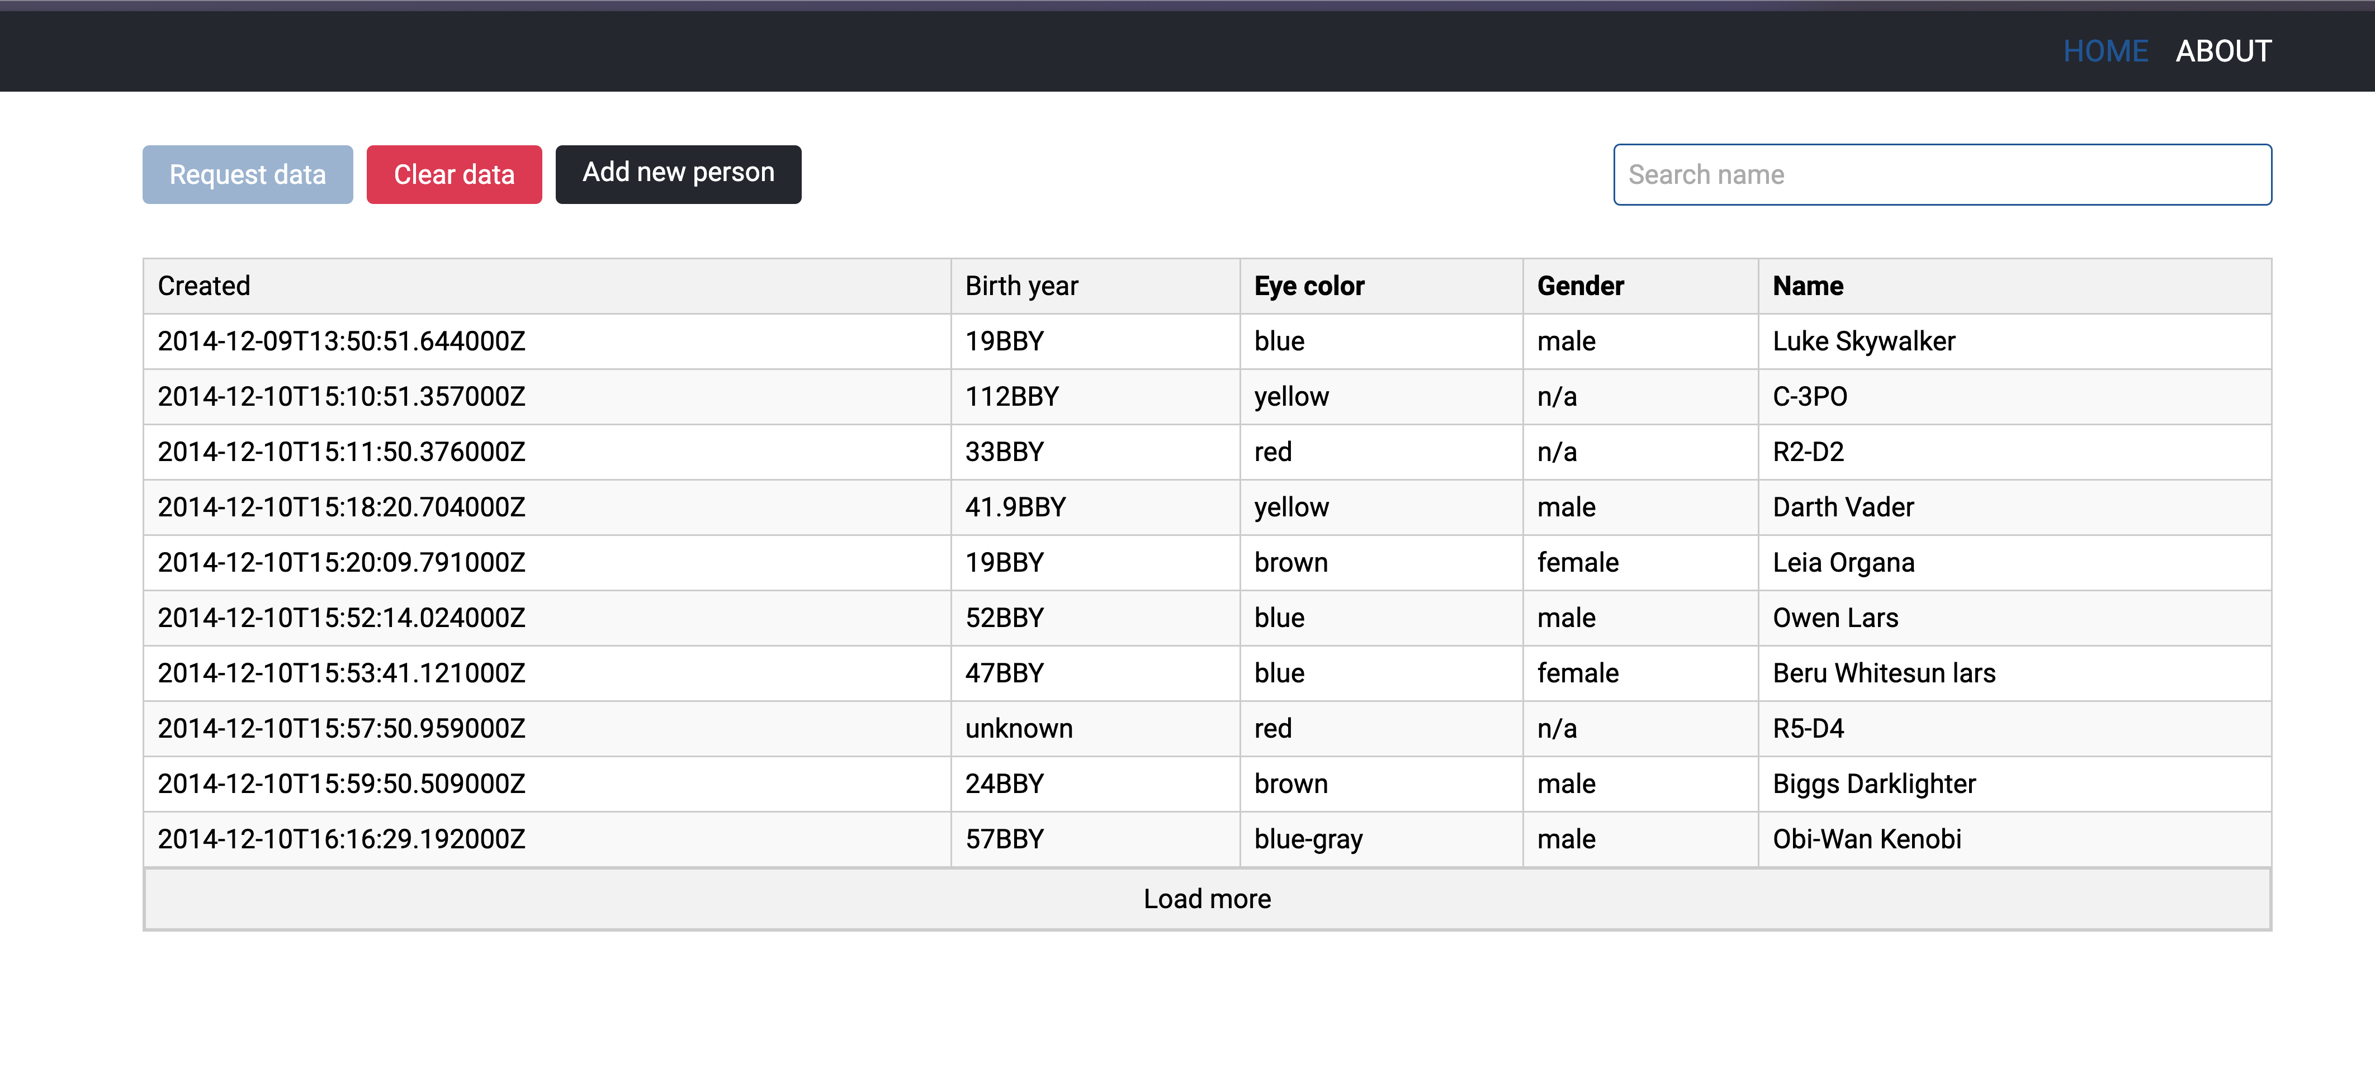Sort by the Eye color header

tap(1308, 286)
